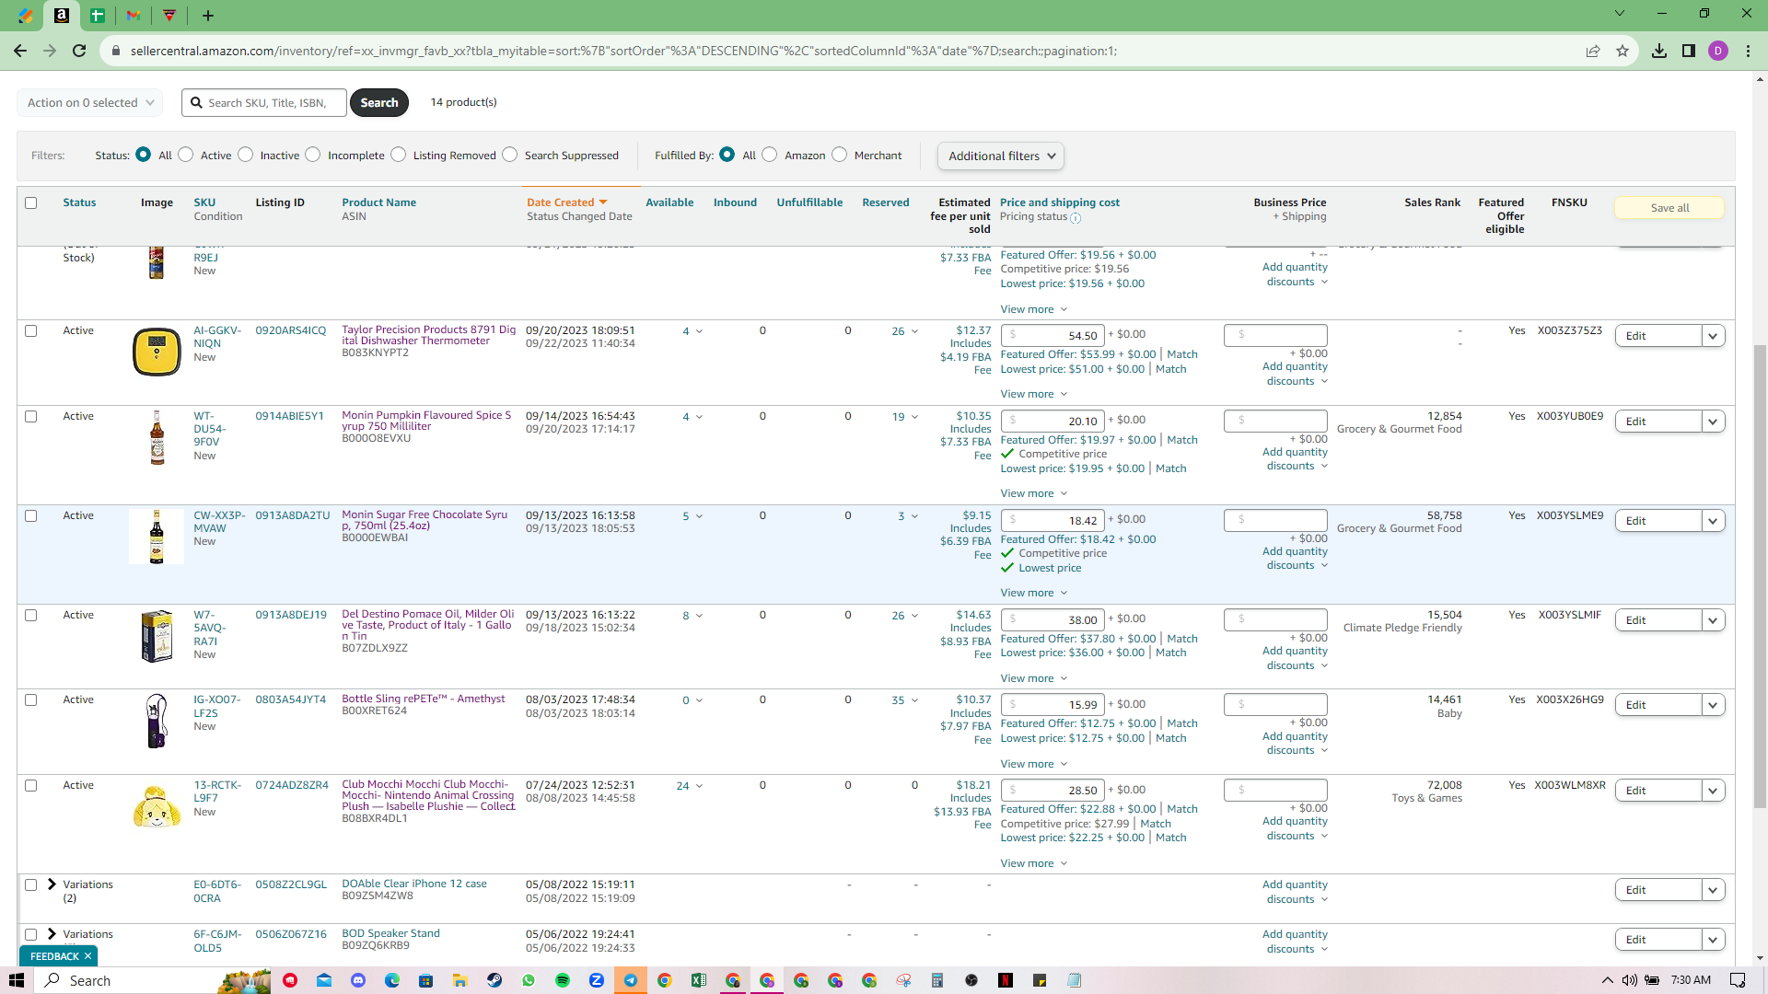Open Microsoft Edge from the taskbar

tap(392, 980)
